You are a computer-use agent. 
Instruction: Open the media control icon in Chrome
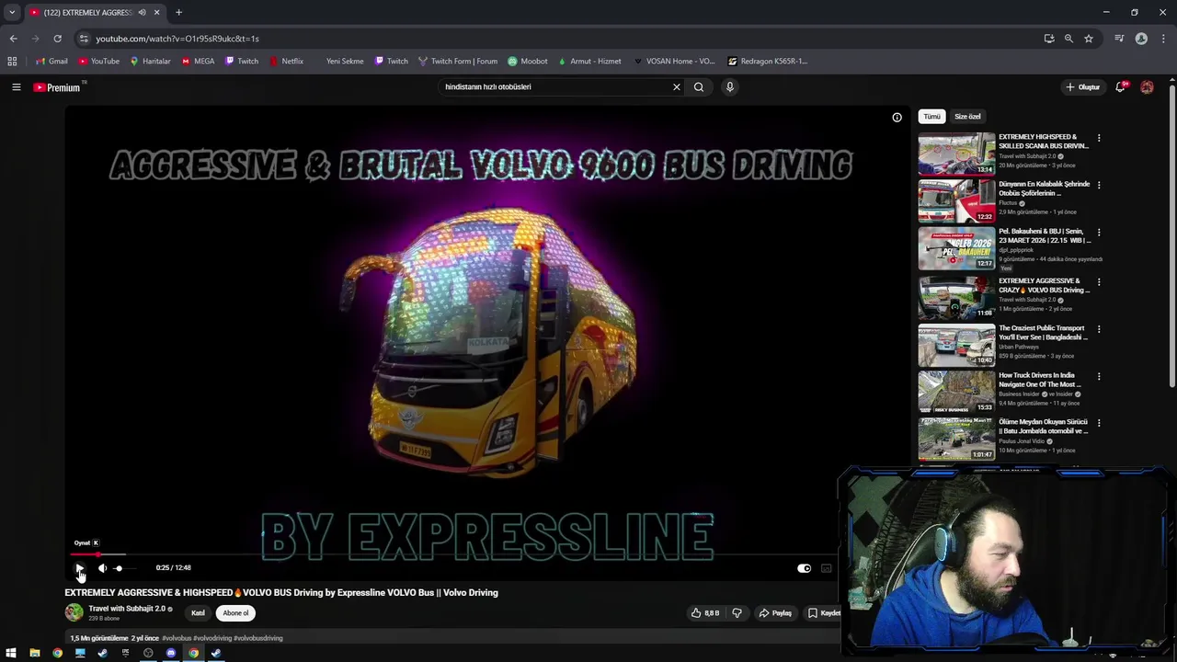[1119, 39]
